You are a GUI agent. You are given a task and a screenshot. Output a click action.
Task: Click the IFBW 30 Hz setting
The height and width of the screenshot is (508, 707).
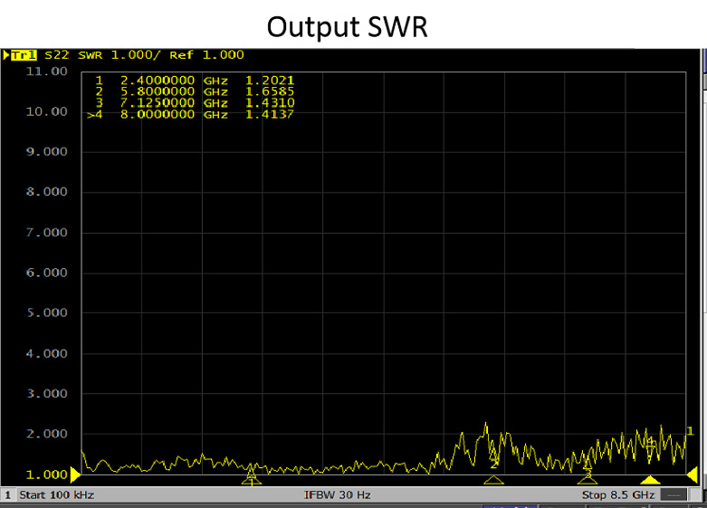(338, 495)
